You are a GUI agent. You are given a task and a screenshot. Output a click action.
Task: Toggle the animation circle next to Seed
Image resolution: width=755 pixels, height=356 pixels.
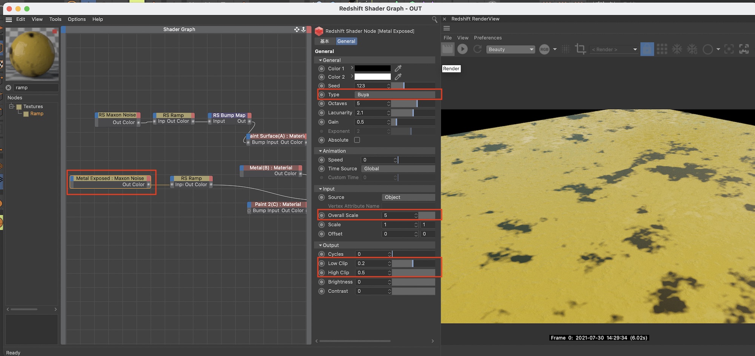(322, 86)
